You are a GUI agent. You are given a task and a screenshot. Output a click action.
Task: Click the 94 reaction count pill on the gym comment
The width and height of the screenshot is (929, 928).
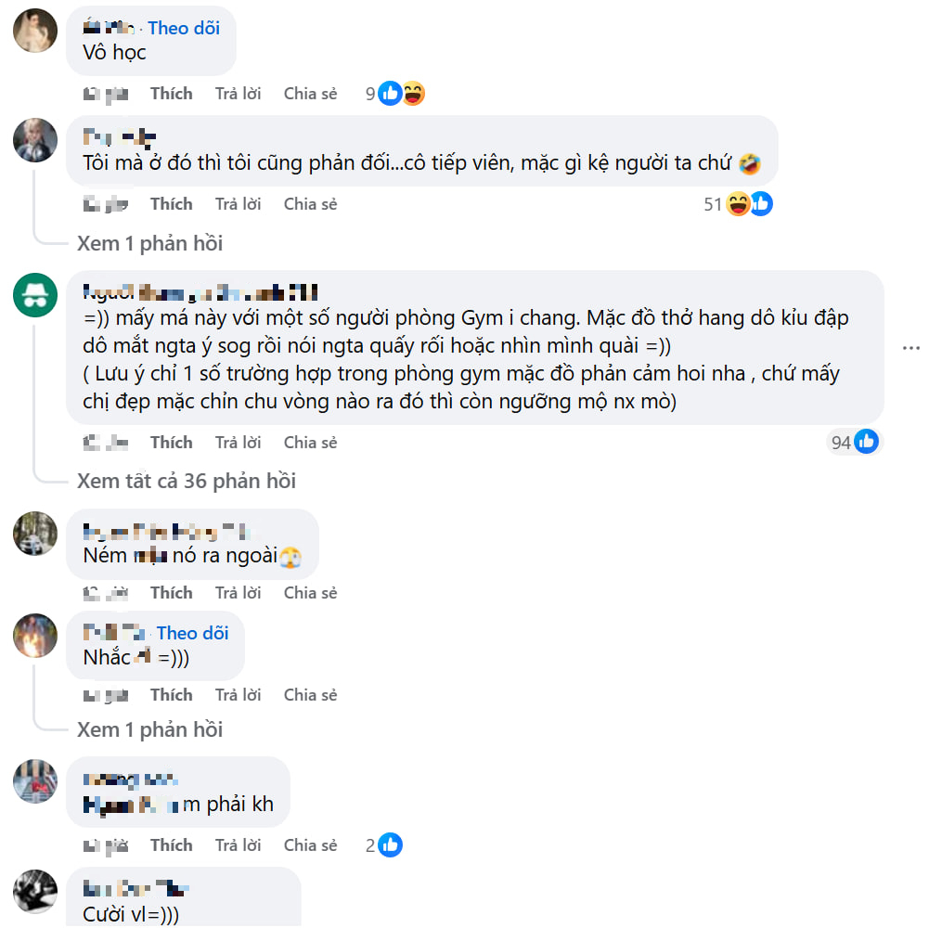853,442
